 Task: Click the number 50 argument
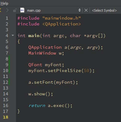pyautogui.click(x=87, y=71)
